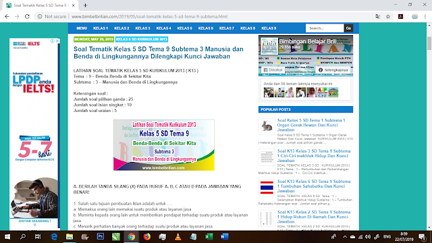
Task: Open the translate page icon
Action: 378,16
